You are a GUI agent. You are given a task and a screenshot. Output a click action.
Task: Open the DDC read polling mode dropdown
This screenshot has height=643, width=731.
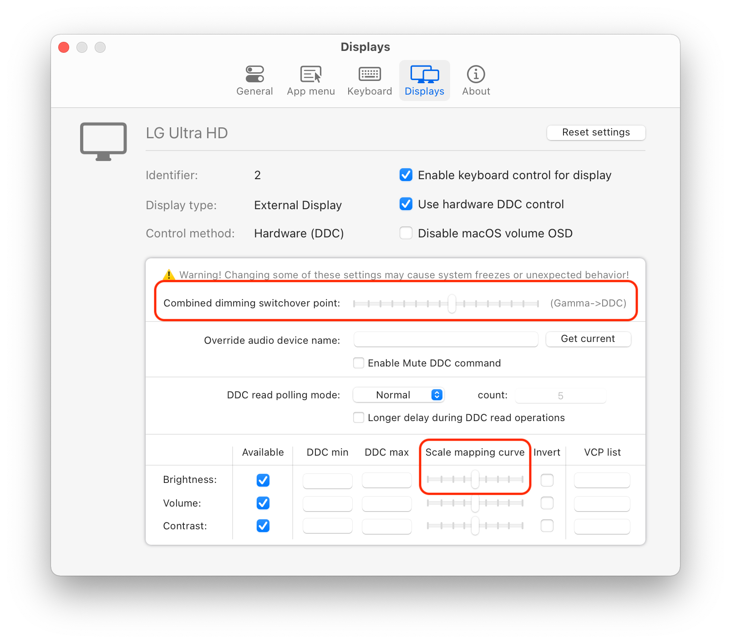pos(398,395)
